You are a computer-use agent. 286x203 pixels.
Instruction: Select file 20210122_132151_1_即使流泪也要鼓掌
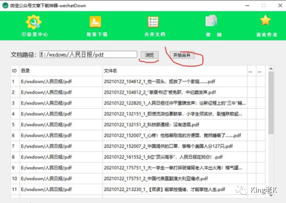point(175,114)
